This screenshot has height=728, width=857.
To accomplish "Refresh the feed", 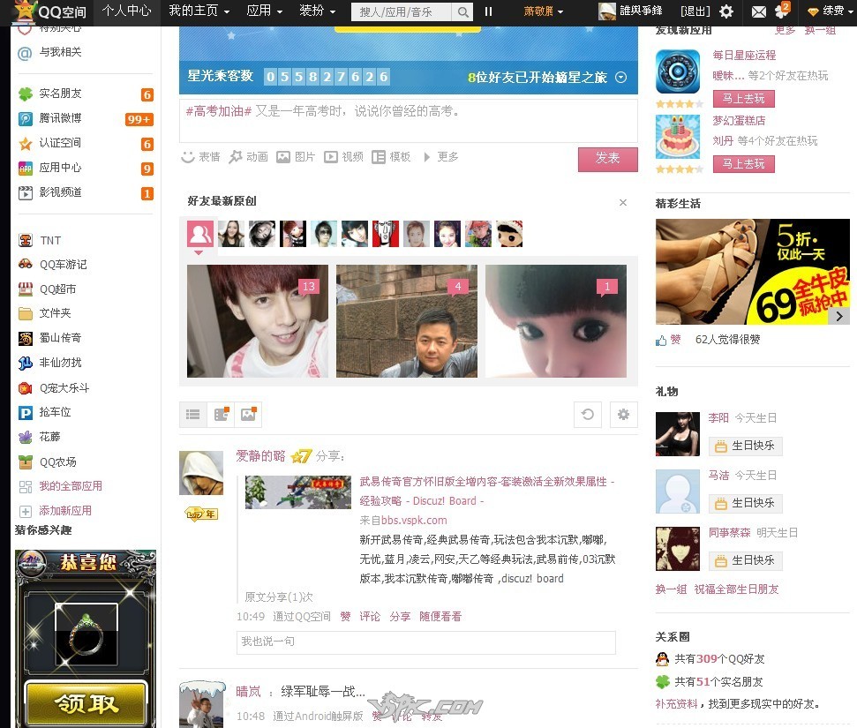I will point(588,414).
